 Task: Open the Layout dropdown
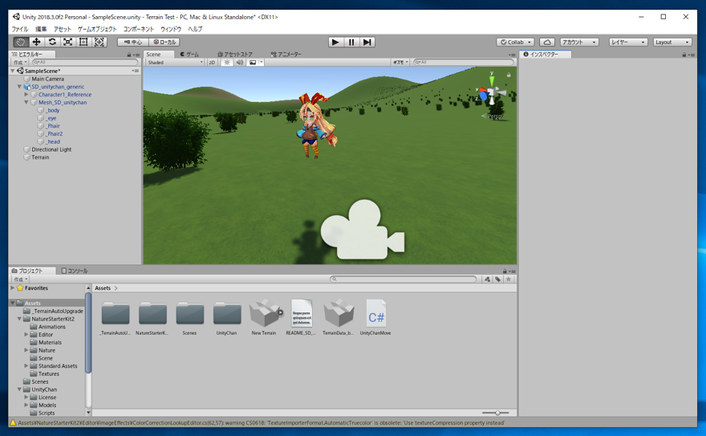[672, 42]
